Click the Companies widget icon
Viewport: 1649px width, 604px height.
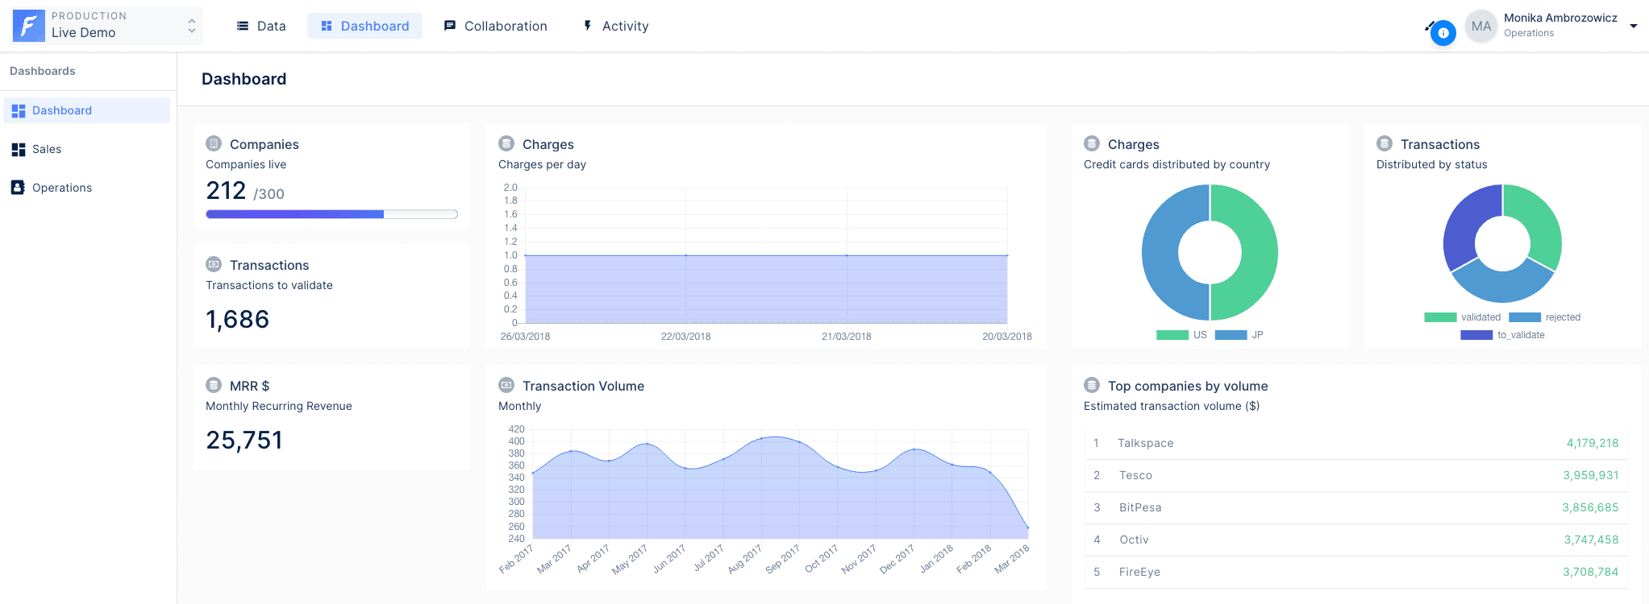(x=214, y=143)
